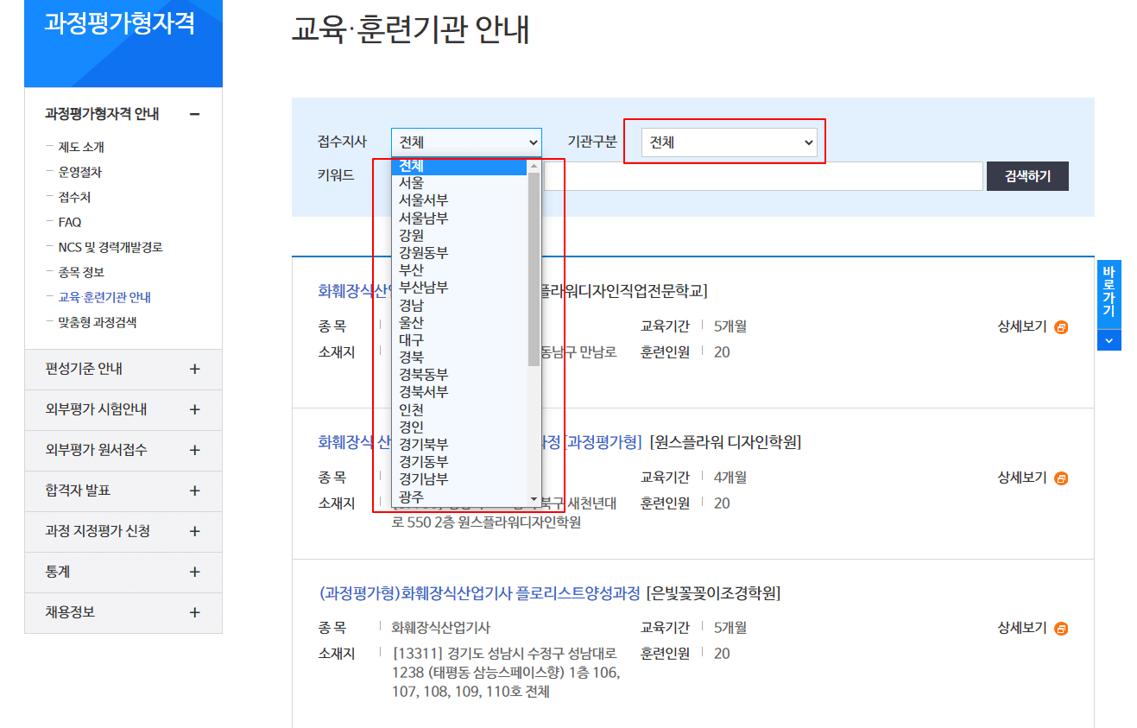Expand the 편성기준 안내 menu section
This screenshot has height=728, width=1137.
coord(123,369)
